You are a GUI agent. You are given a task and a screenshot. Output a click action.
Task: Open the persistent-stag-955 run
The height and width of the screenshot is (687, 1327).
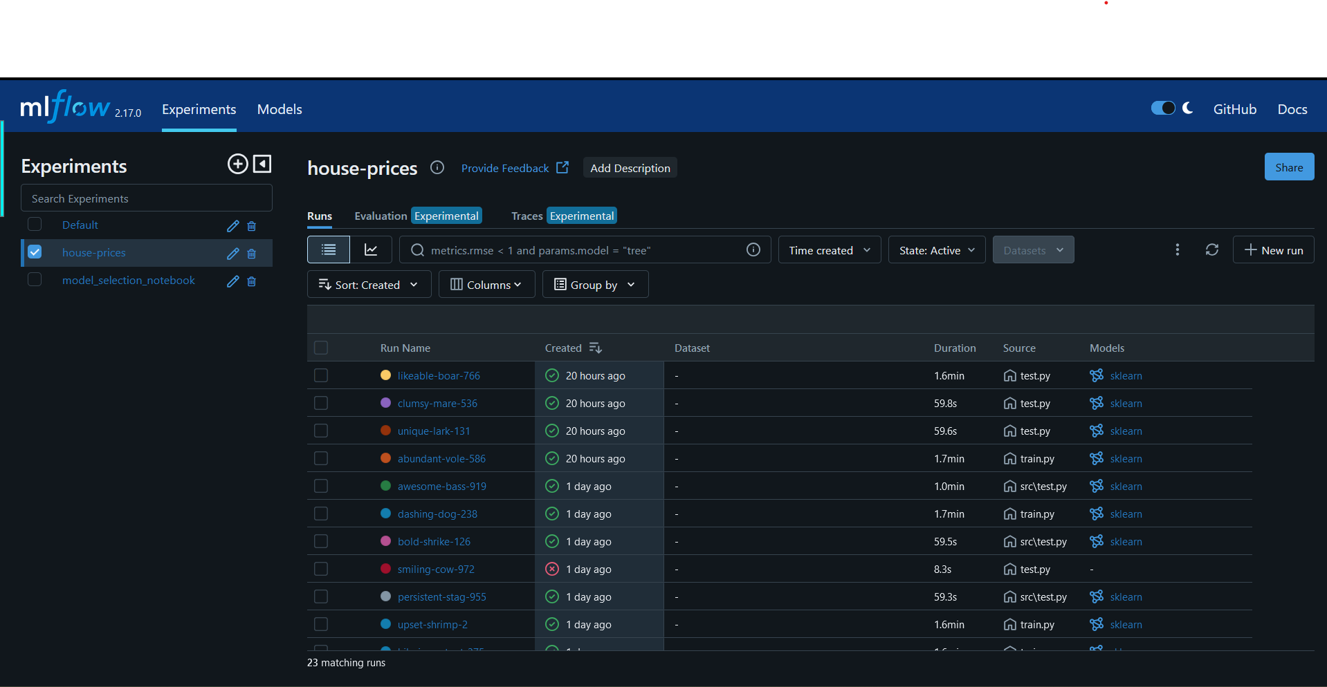pos(442,596)
